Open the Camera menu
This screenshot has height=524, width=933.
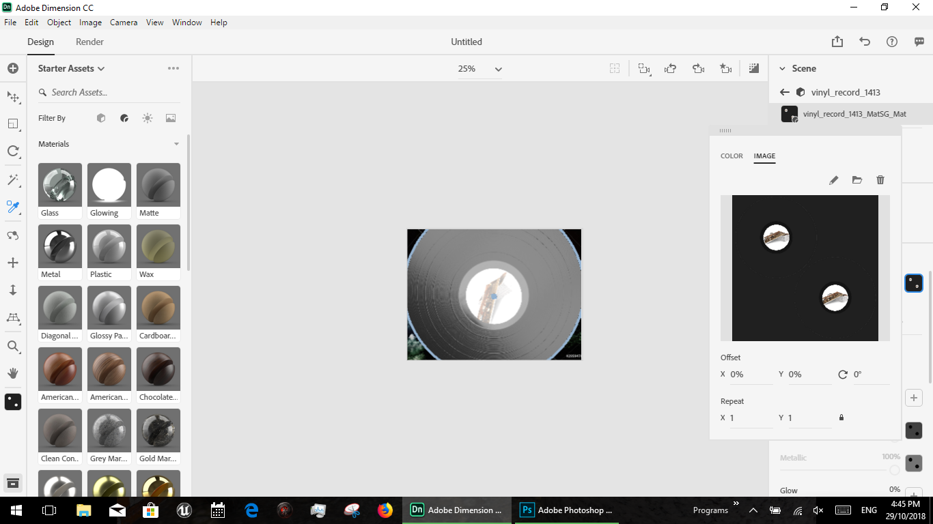[124, 23]
